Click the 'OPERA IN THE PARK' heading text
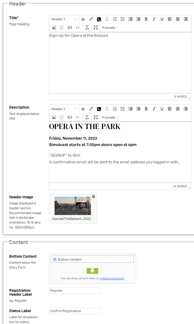 [85, 127]
